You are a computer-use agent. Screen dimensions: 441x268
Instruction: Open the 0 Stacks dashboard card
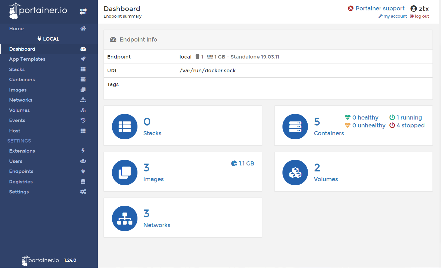coord(183,126)
